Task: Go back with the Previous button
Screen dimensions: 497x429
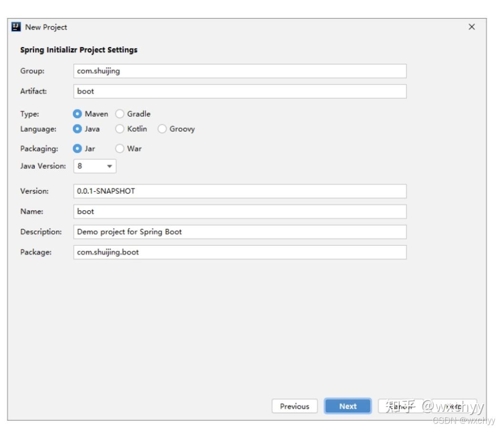Action: coord(294,406)
